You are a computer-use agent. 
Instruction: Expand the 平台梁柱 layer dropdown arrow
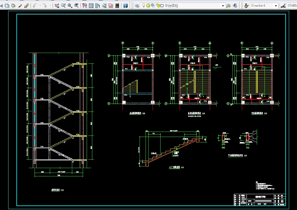pyautogui.click(x=223, y=6)
